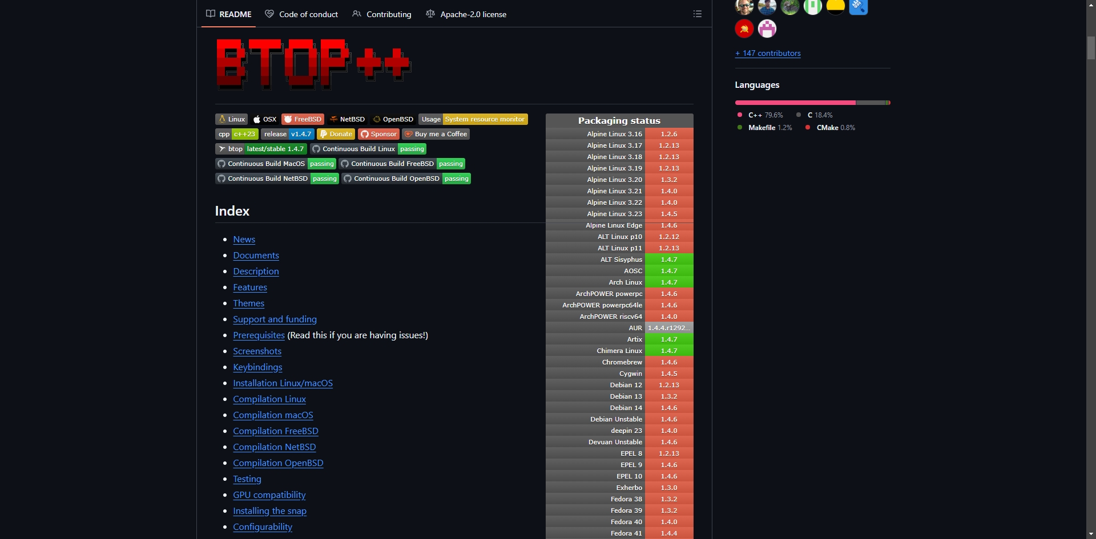Select the Contributing tab
This screenshot has height=539, width=1096.
381,14
